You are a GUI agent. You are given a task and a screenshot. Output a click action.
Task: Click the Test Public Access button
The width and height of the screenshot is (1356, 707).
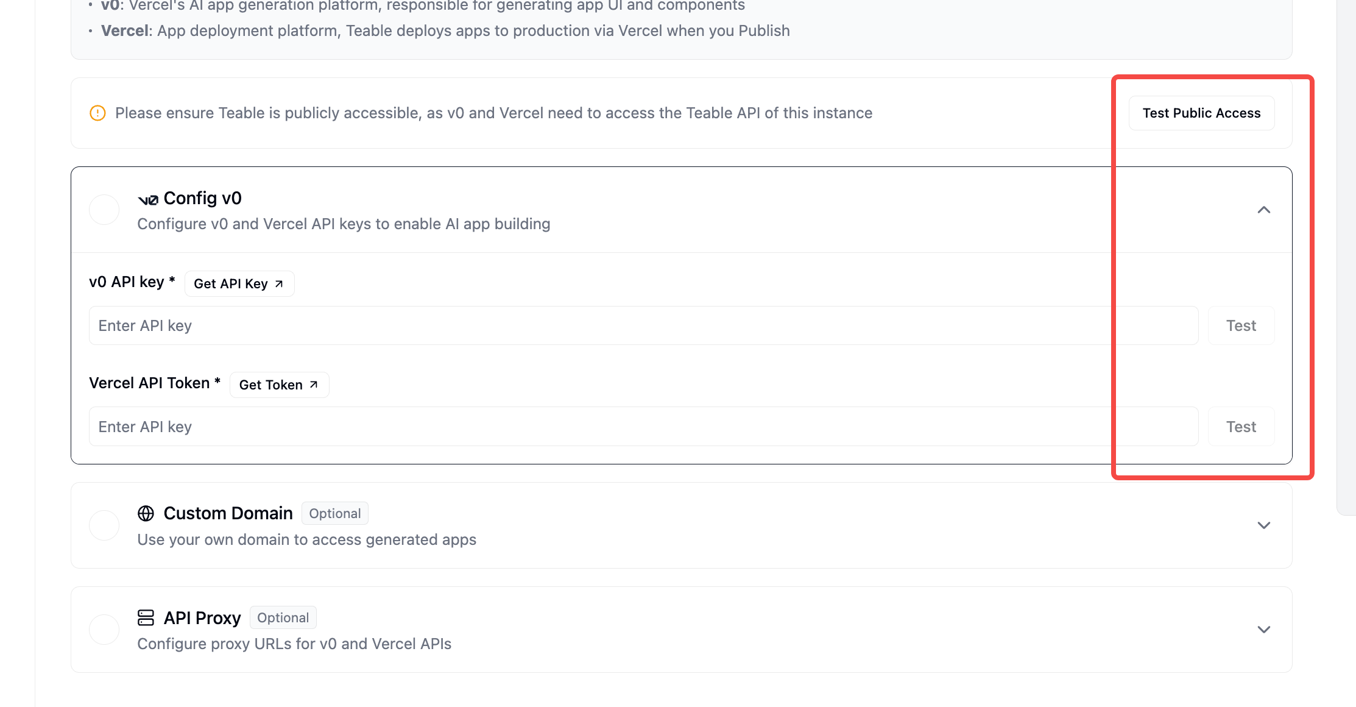point(1201,113)
